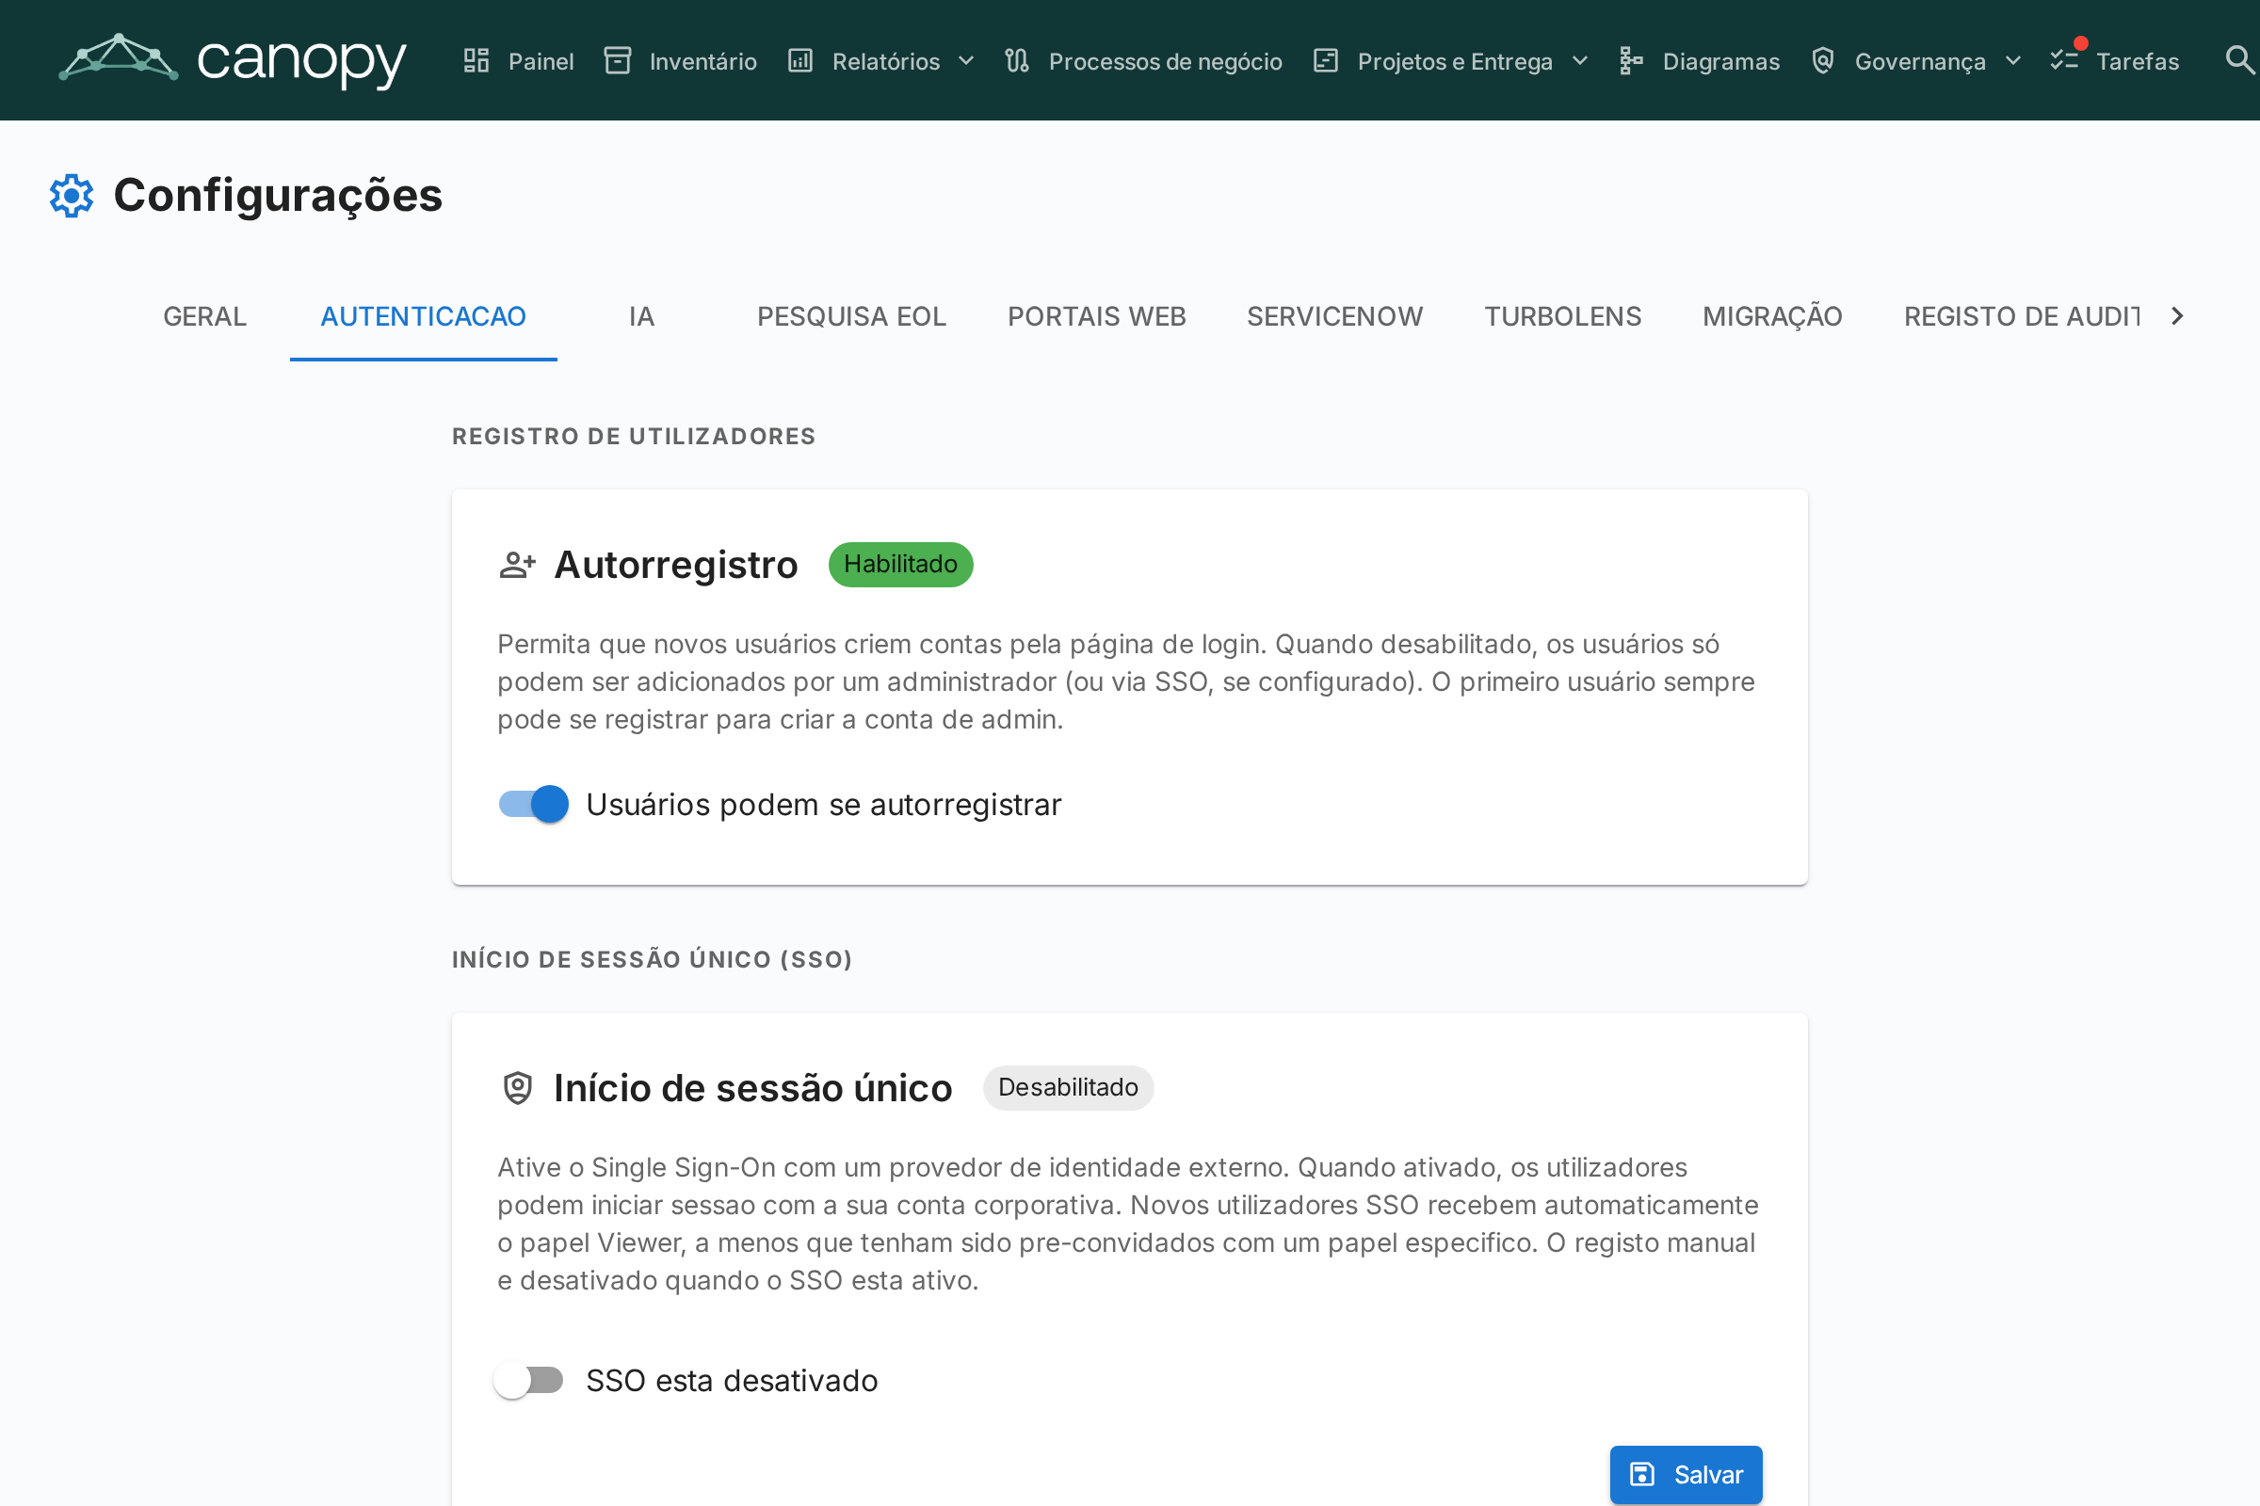Go to Inventário in the navbar

681,61
